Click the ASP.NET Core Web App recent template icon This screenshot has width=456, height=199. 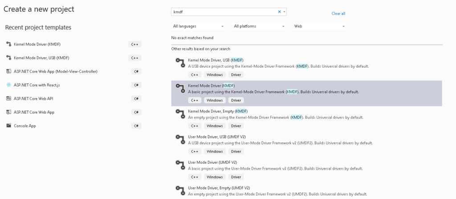[x=8, y=112]
